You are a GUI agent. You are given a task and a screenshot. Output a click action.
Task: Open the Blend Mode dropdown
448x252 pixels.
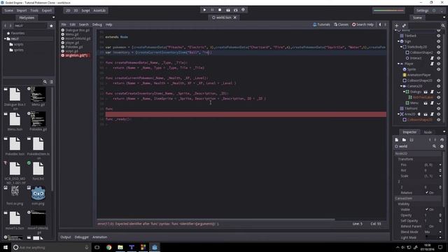pos(433,232)
